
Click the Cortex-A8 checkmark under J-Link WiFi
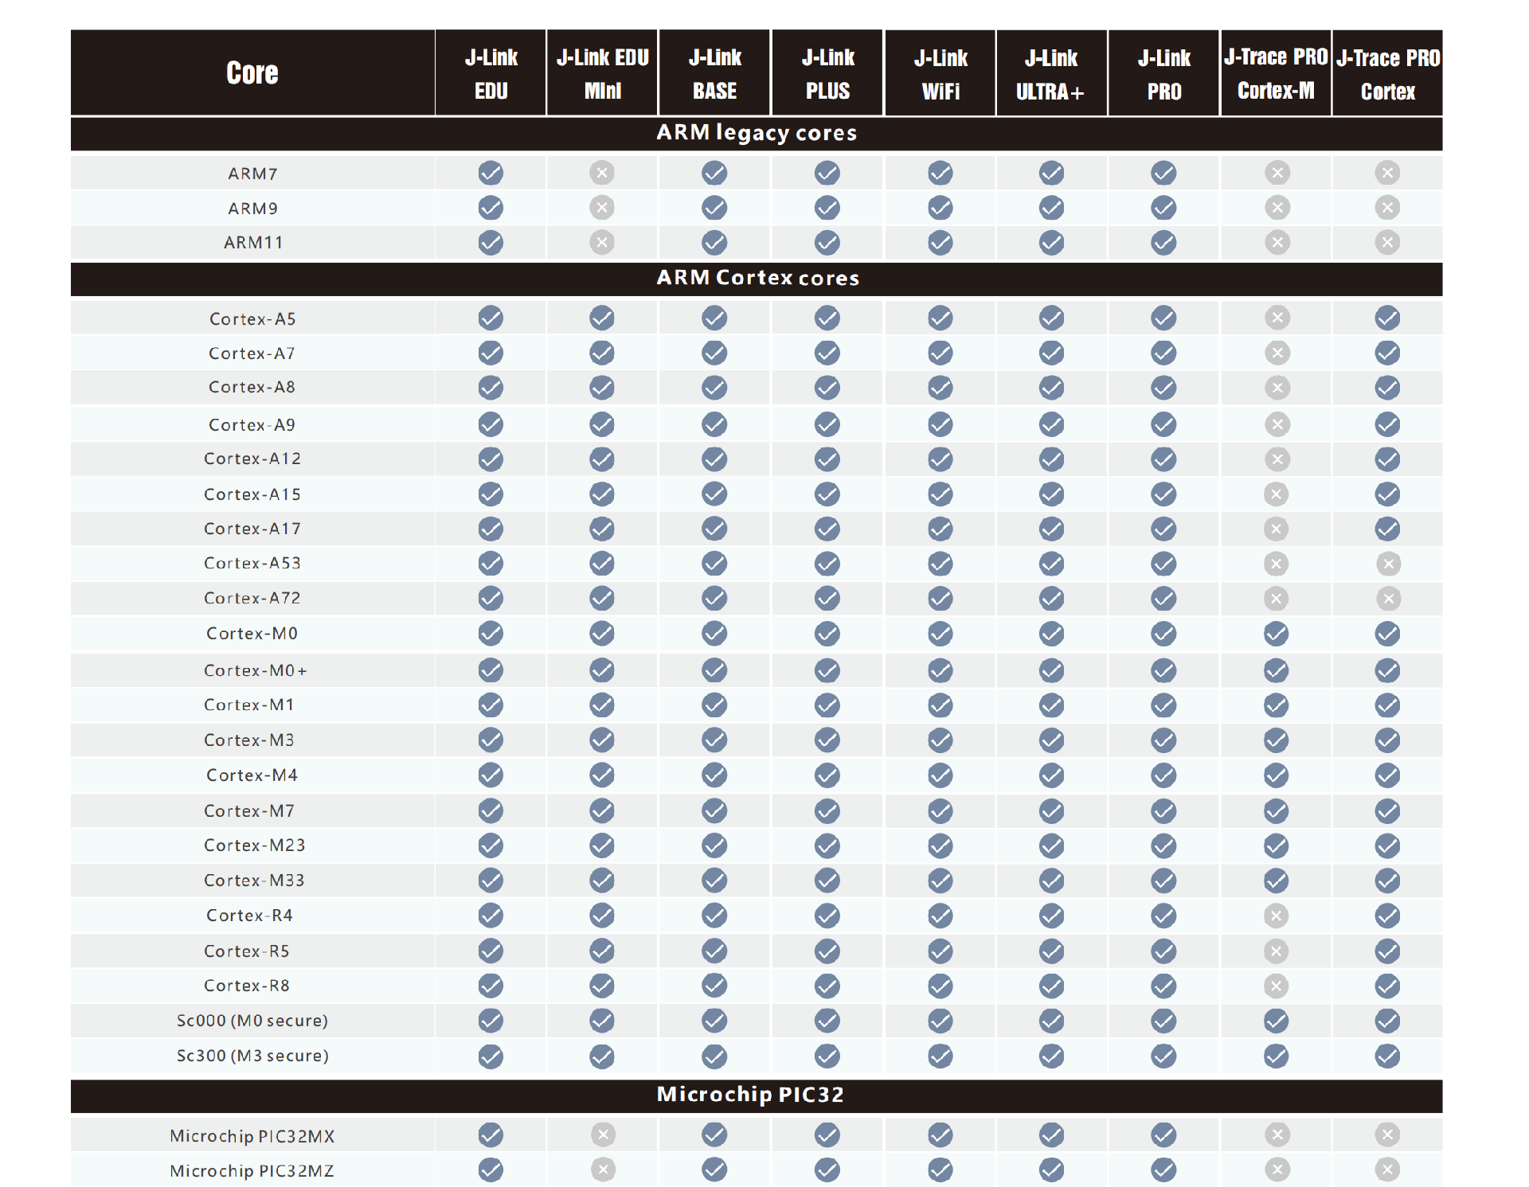tap(940, 388)
